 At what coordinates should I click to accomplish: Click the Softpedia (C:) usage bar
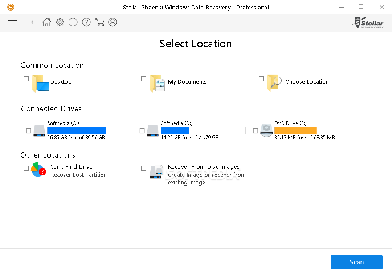coord(90,130)
